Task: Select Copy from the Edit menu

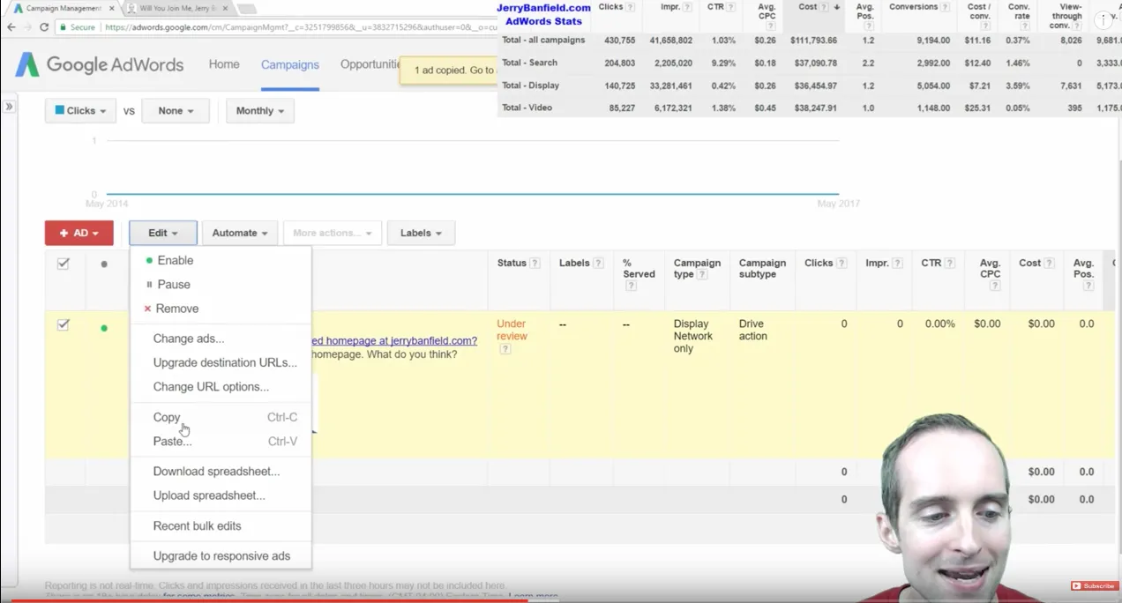Action: point(167,418)
